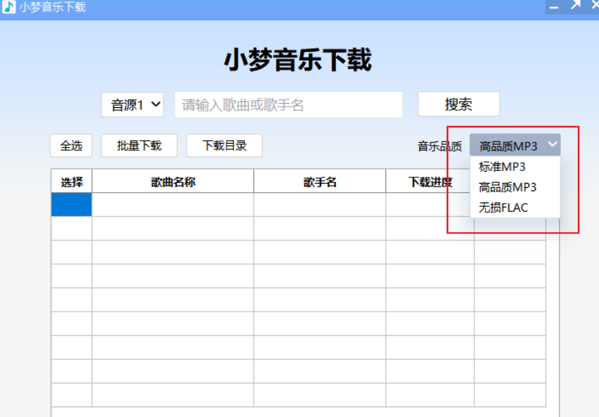Click the 搜索 search button
The height and width of the screenshot is (417, 599).
pyautogui.click(x=458, y=104)
